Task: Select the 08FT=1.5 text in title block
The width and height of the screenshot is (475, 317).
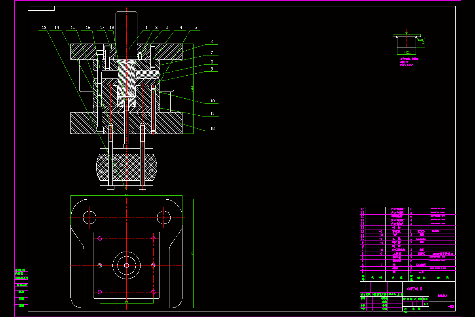Action: (x=414, y=289)
